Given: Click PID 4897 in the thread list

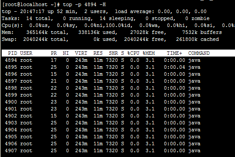Looking at the screenshot, I should point(11,81).
